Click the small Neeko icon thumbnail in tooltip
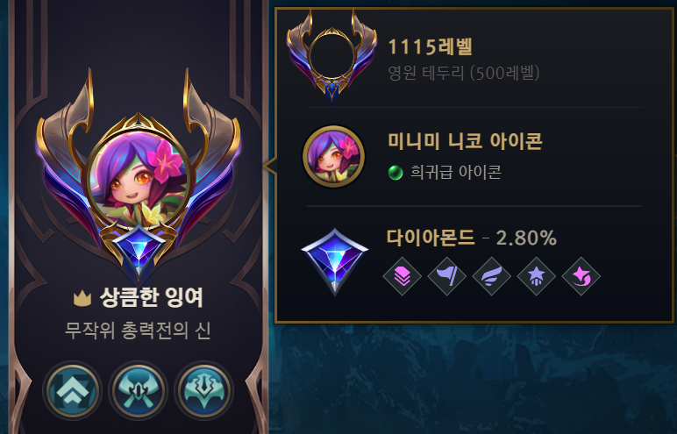Screen dimensions: 677x434 [x=334, y=156]
